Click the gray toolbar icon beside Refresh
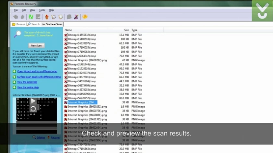 38,17
